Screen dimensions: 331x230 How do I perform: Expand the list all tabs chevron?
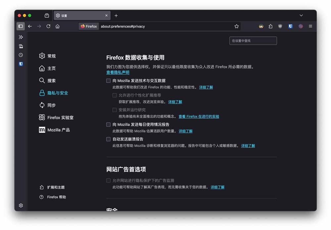[x=301, y=16]
